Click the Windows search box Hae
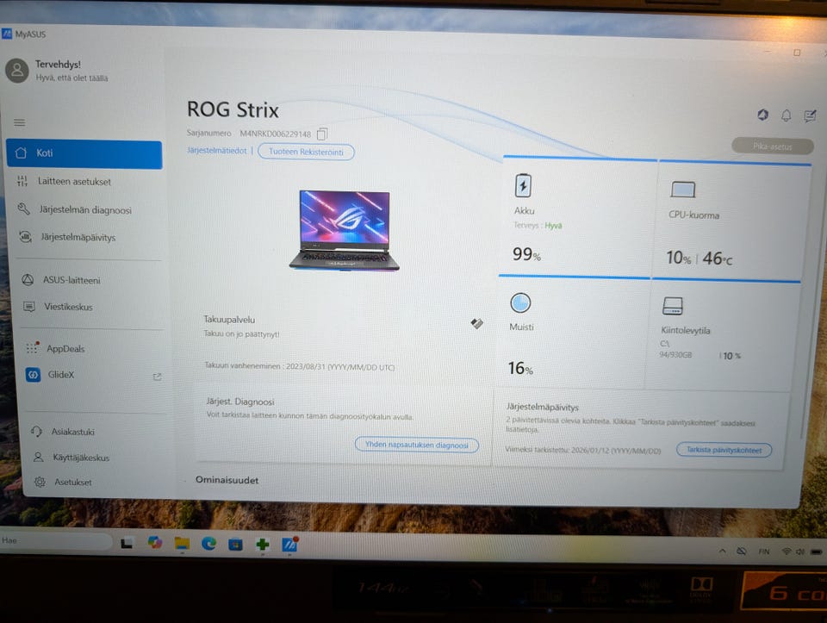This screenshot has height=623, width=827. [x=55, y=540]
